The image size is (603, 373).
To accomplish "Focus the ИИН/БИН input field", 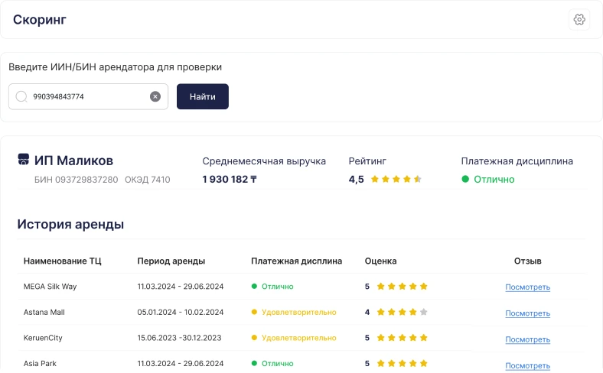I will (88, 96).
